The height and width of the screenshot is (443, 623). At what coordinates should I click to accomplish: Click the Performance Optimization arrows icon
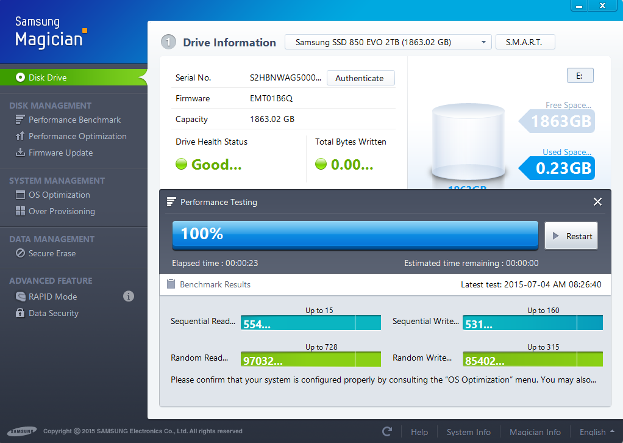click(20, 136)
